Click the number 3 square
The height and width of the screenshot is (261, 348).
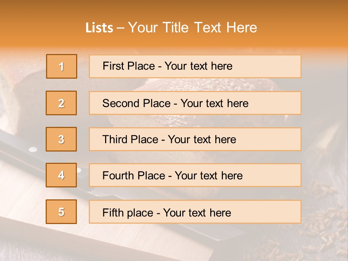pyautogui.click(x=61, y=139)
